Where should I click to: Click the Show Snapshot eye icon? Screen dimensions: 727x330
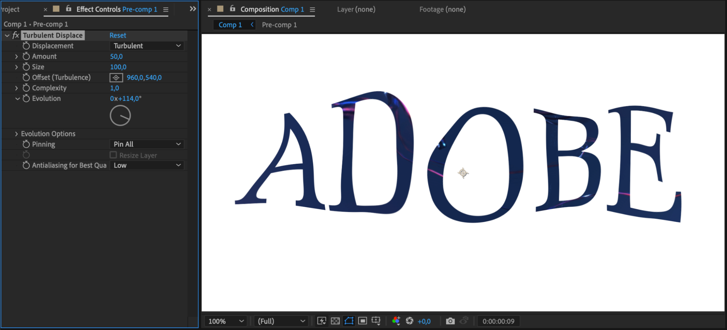pyautogui.click(x=464, y=321)
